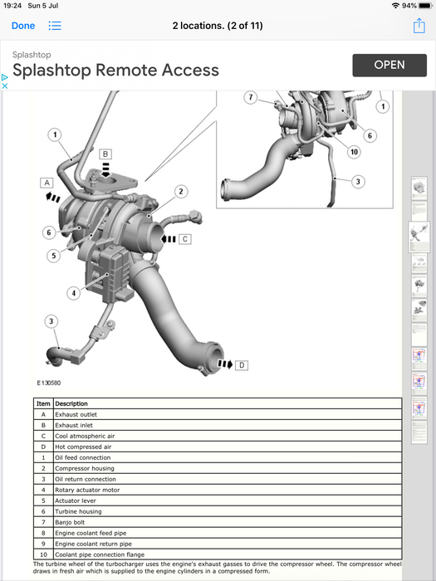Screen dimensions: 436x581
Task: Select the highlighted current page thumbnail
Action: click(419, 237)
